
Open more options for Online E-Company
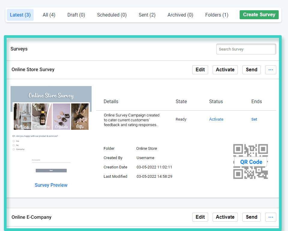point(270,217)
